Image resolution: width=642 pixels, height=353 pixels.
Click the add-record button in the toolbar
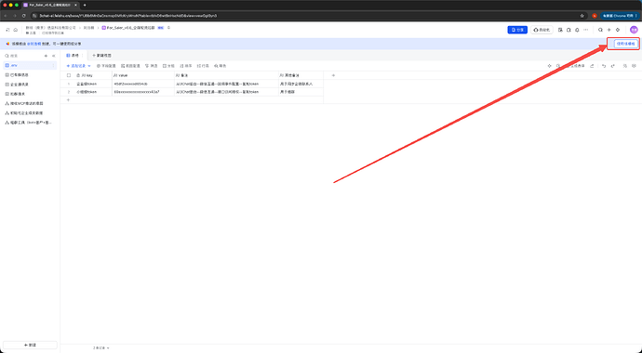click(x=76, y=66)
